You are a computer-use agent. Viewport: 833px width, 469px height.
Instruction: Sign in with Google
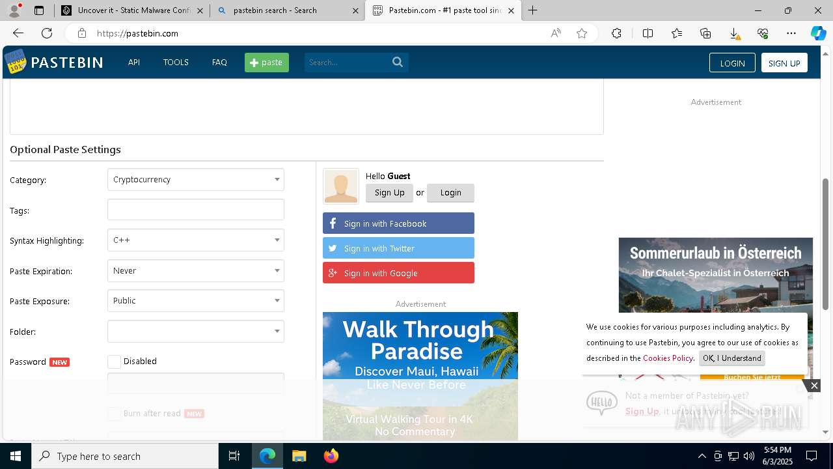(x=398, y=273)
